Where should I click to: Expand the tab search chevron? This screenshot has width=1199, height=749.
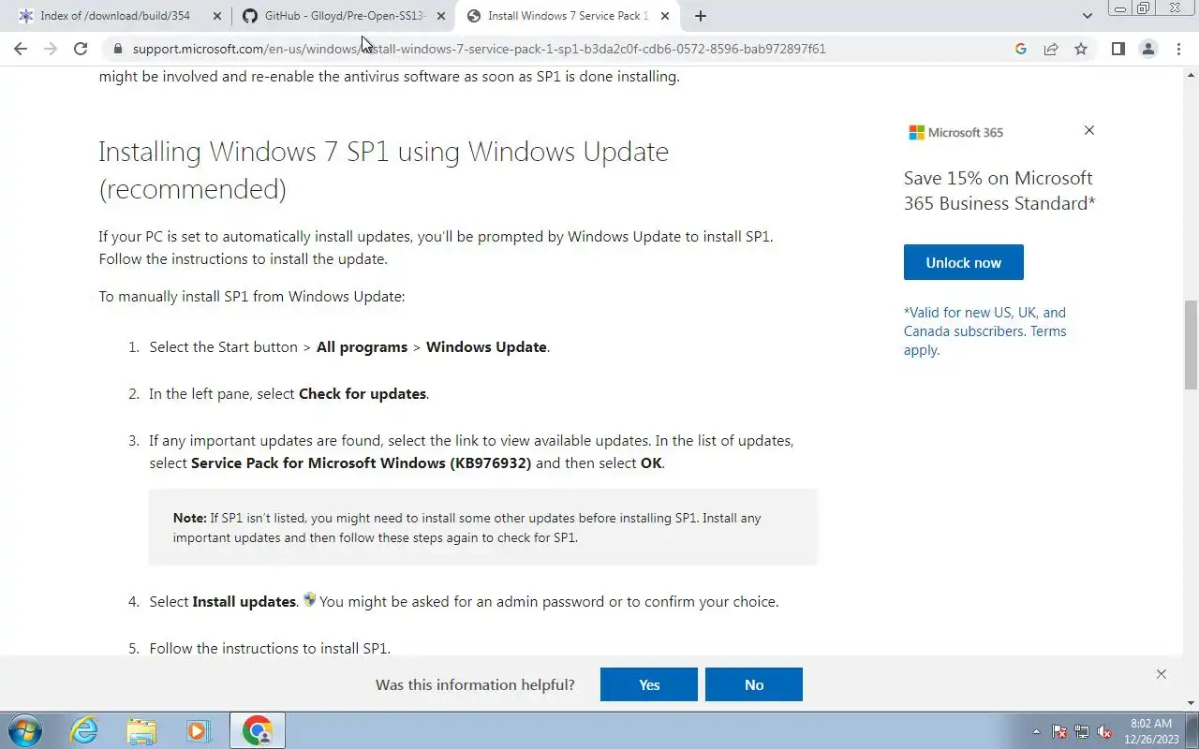(x=1087, y=16)
